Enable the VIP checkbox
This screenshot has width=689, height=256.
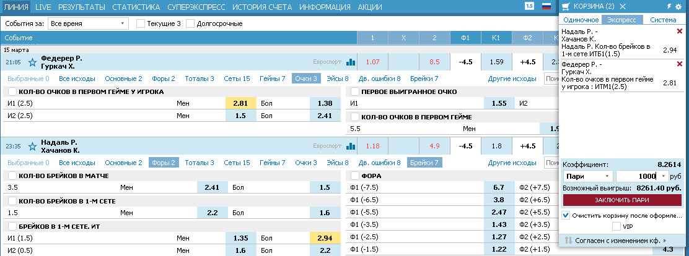click(617, 226)
